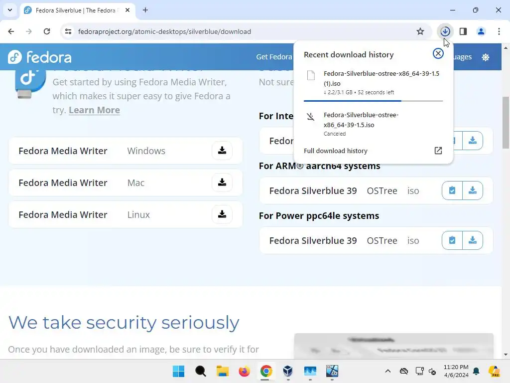Select the Fedora Silverblue tab
The width and height of the screenshot is (510, 383).
tap(78, 10)
